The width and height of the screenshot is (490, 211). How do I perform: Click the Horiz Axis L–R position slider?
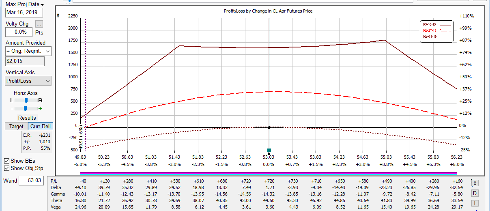click(26, 100)
